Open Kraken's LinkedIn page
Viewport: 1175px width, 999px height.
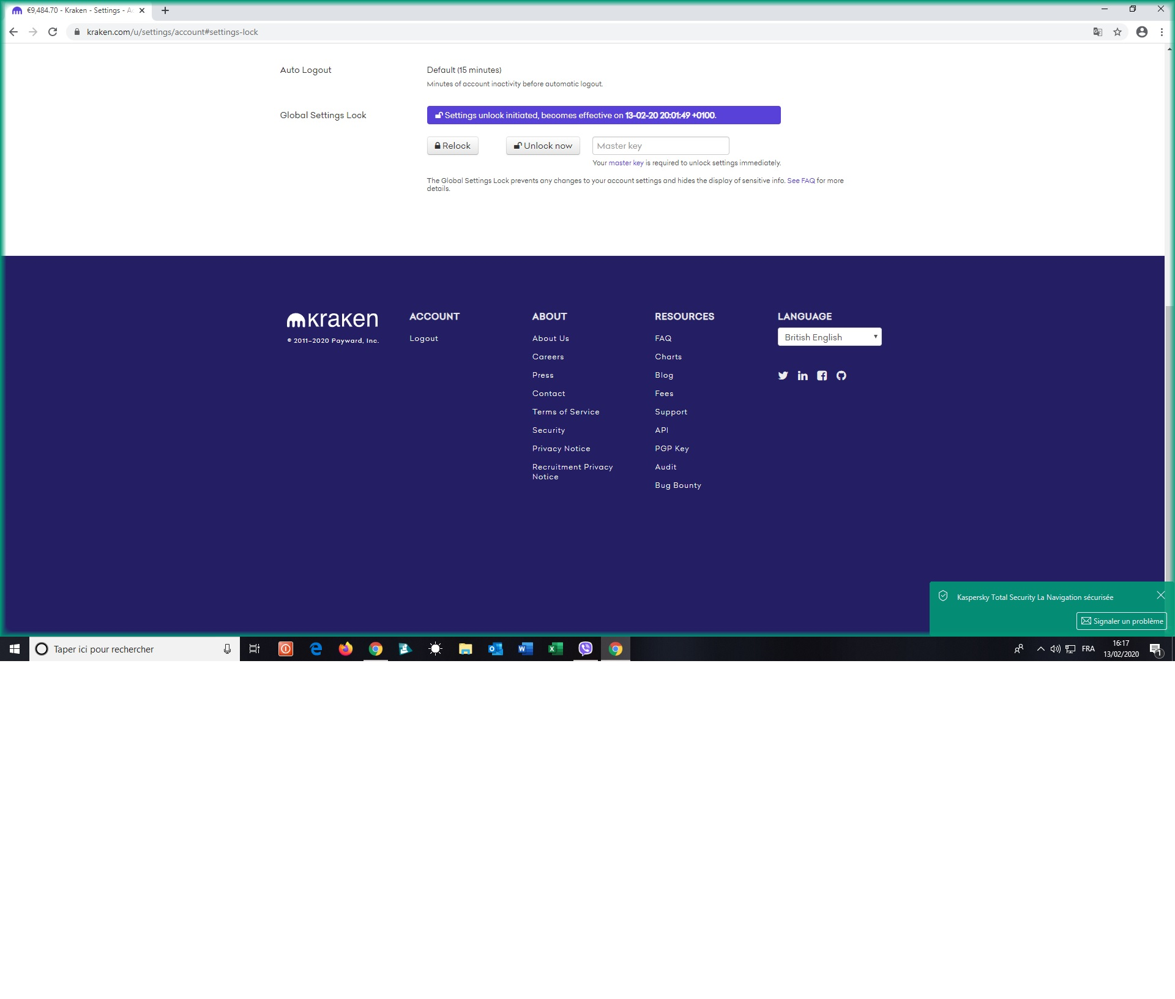[803, 376]
